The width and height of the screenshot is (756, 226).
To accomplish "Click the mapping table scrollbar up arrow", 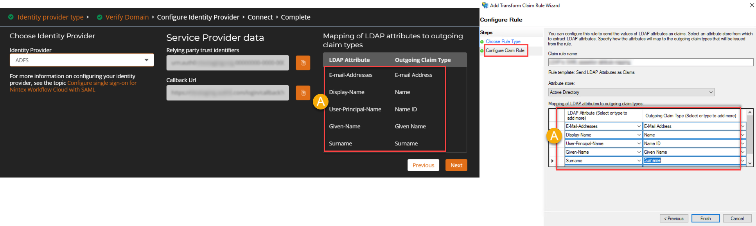I will (750, 112).
